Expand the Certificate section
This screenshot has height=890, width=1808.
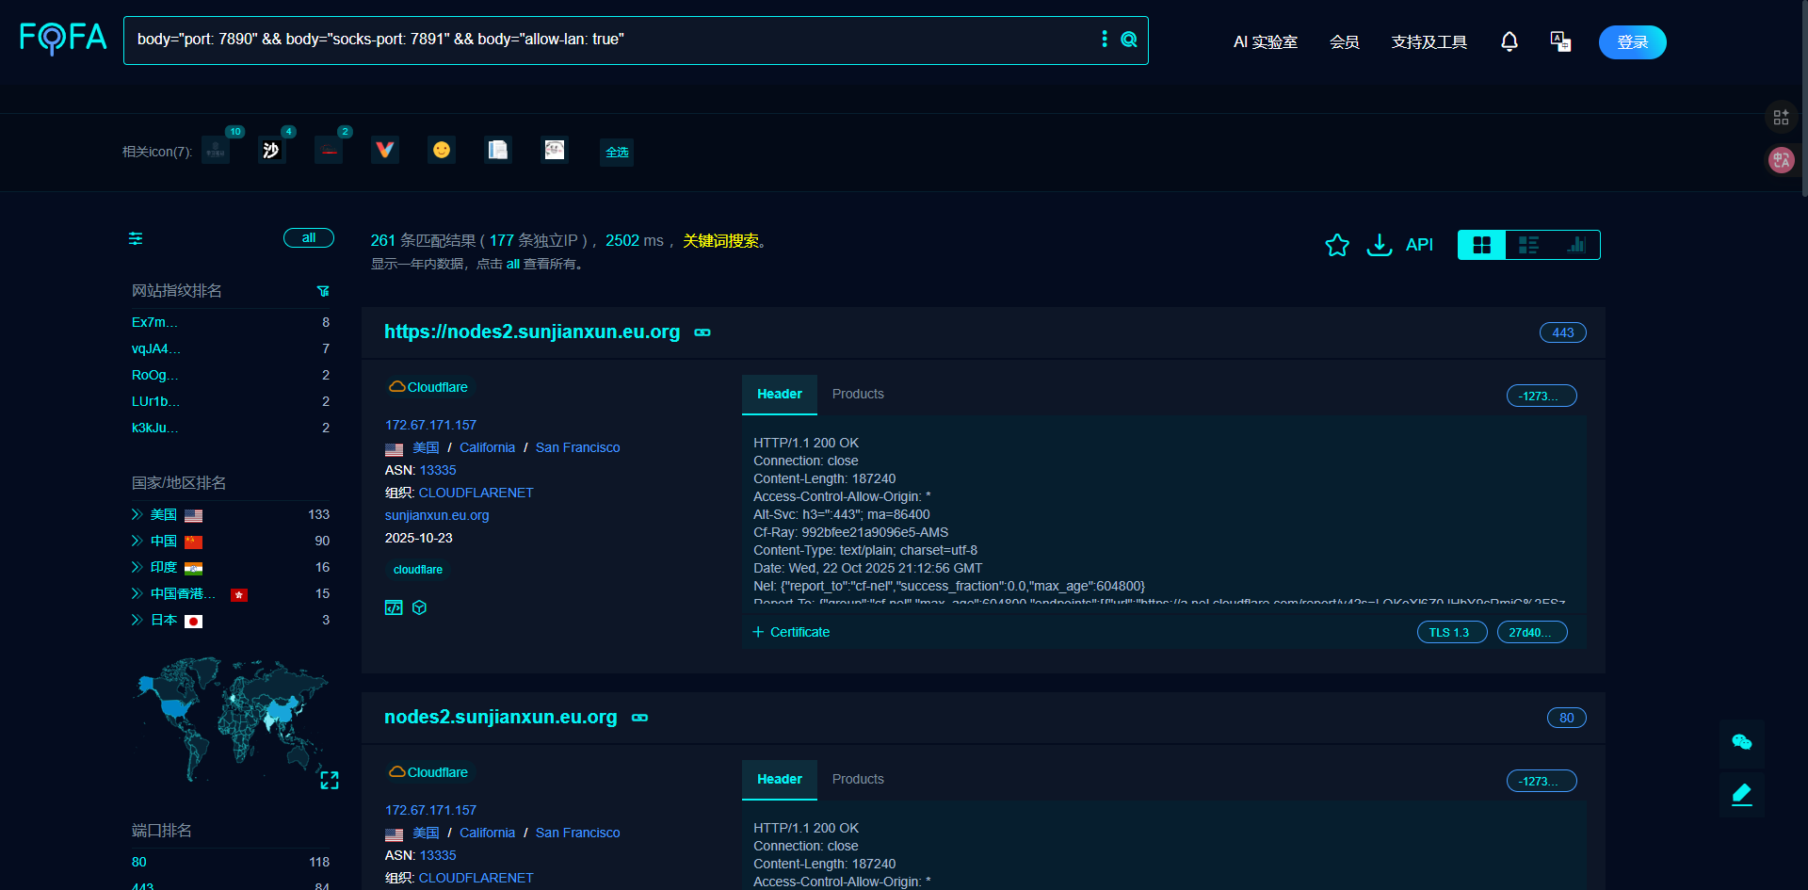click(791, 632)
